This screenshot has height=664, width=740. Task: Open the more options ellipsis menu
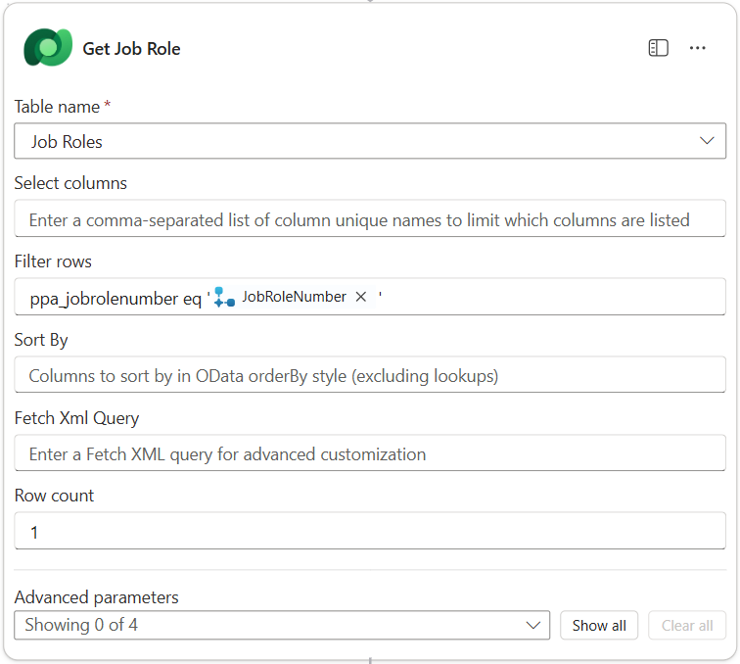(x=698, y=48)
